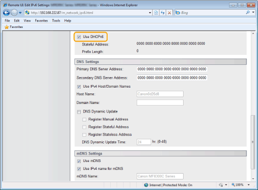Click the Secondary DNS Server Address field
The image size is (258, 190).
pos(172,78)
